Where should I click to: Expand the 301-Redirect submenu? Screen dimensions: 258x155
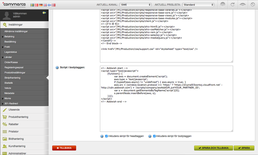point(11,103)
